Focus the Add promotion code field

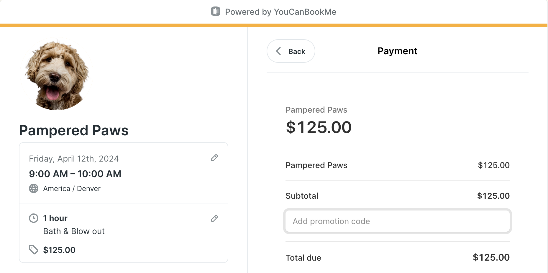click(x=397, y=221)
